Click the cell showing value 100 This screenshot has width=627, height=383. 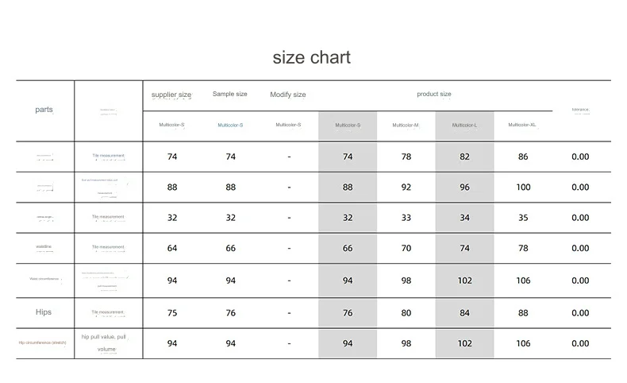(x=523, y=187)
